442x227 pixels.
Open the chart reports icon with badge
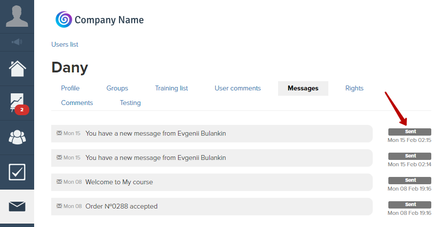point(17,103)
